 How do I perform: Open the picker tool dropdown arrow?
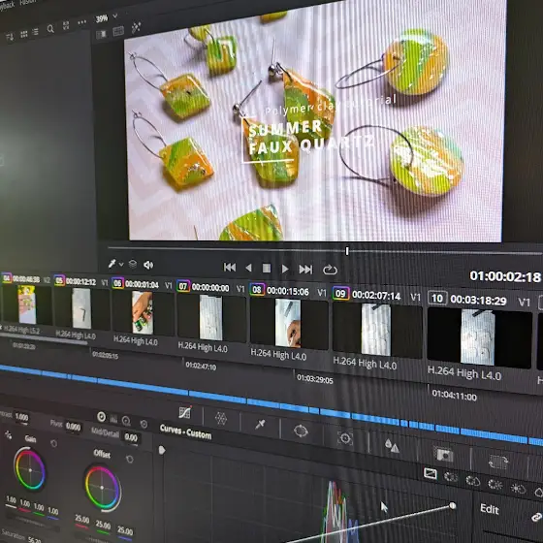121,264
